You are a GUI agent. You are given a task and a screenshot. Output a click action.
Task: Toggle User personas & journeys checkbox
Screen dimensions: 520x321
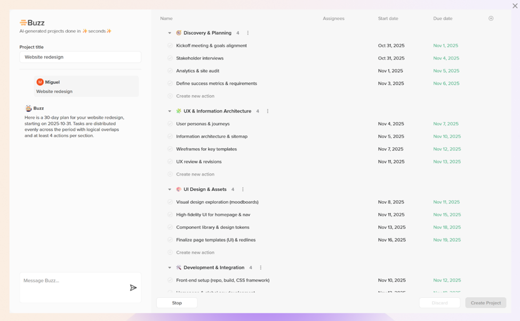(170, 124)
